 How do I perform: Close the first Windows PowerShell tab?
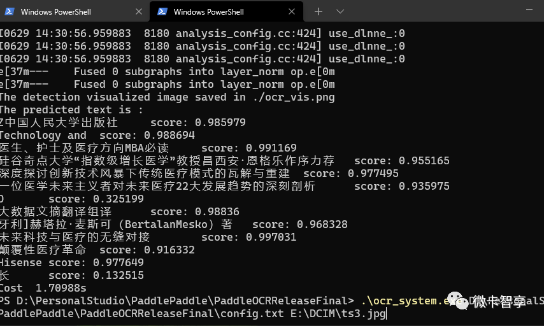coord(139,12)
